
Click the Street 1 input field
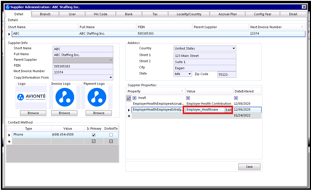tap(205, 56)
